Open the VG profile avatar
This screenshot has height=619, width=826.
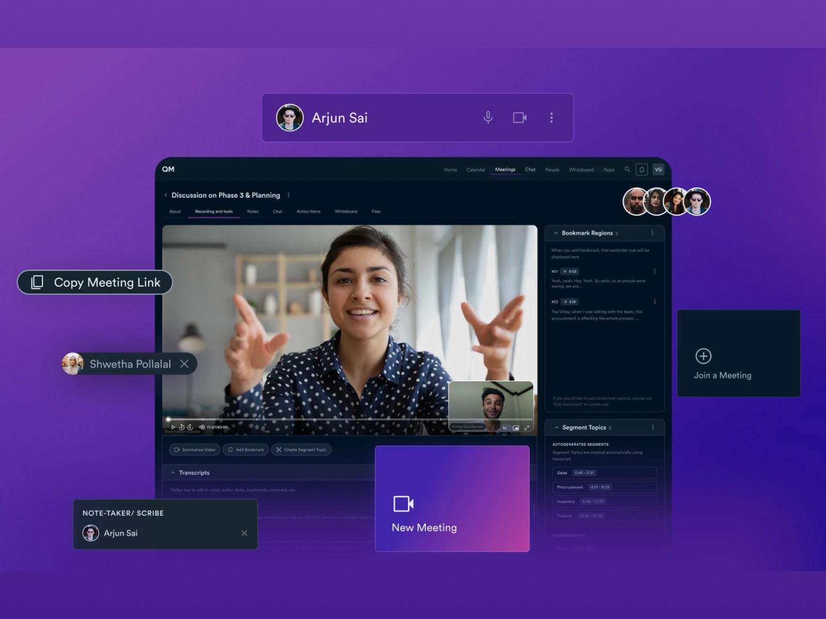tap(658, 169)
